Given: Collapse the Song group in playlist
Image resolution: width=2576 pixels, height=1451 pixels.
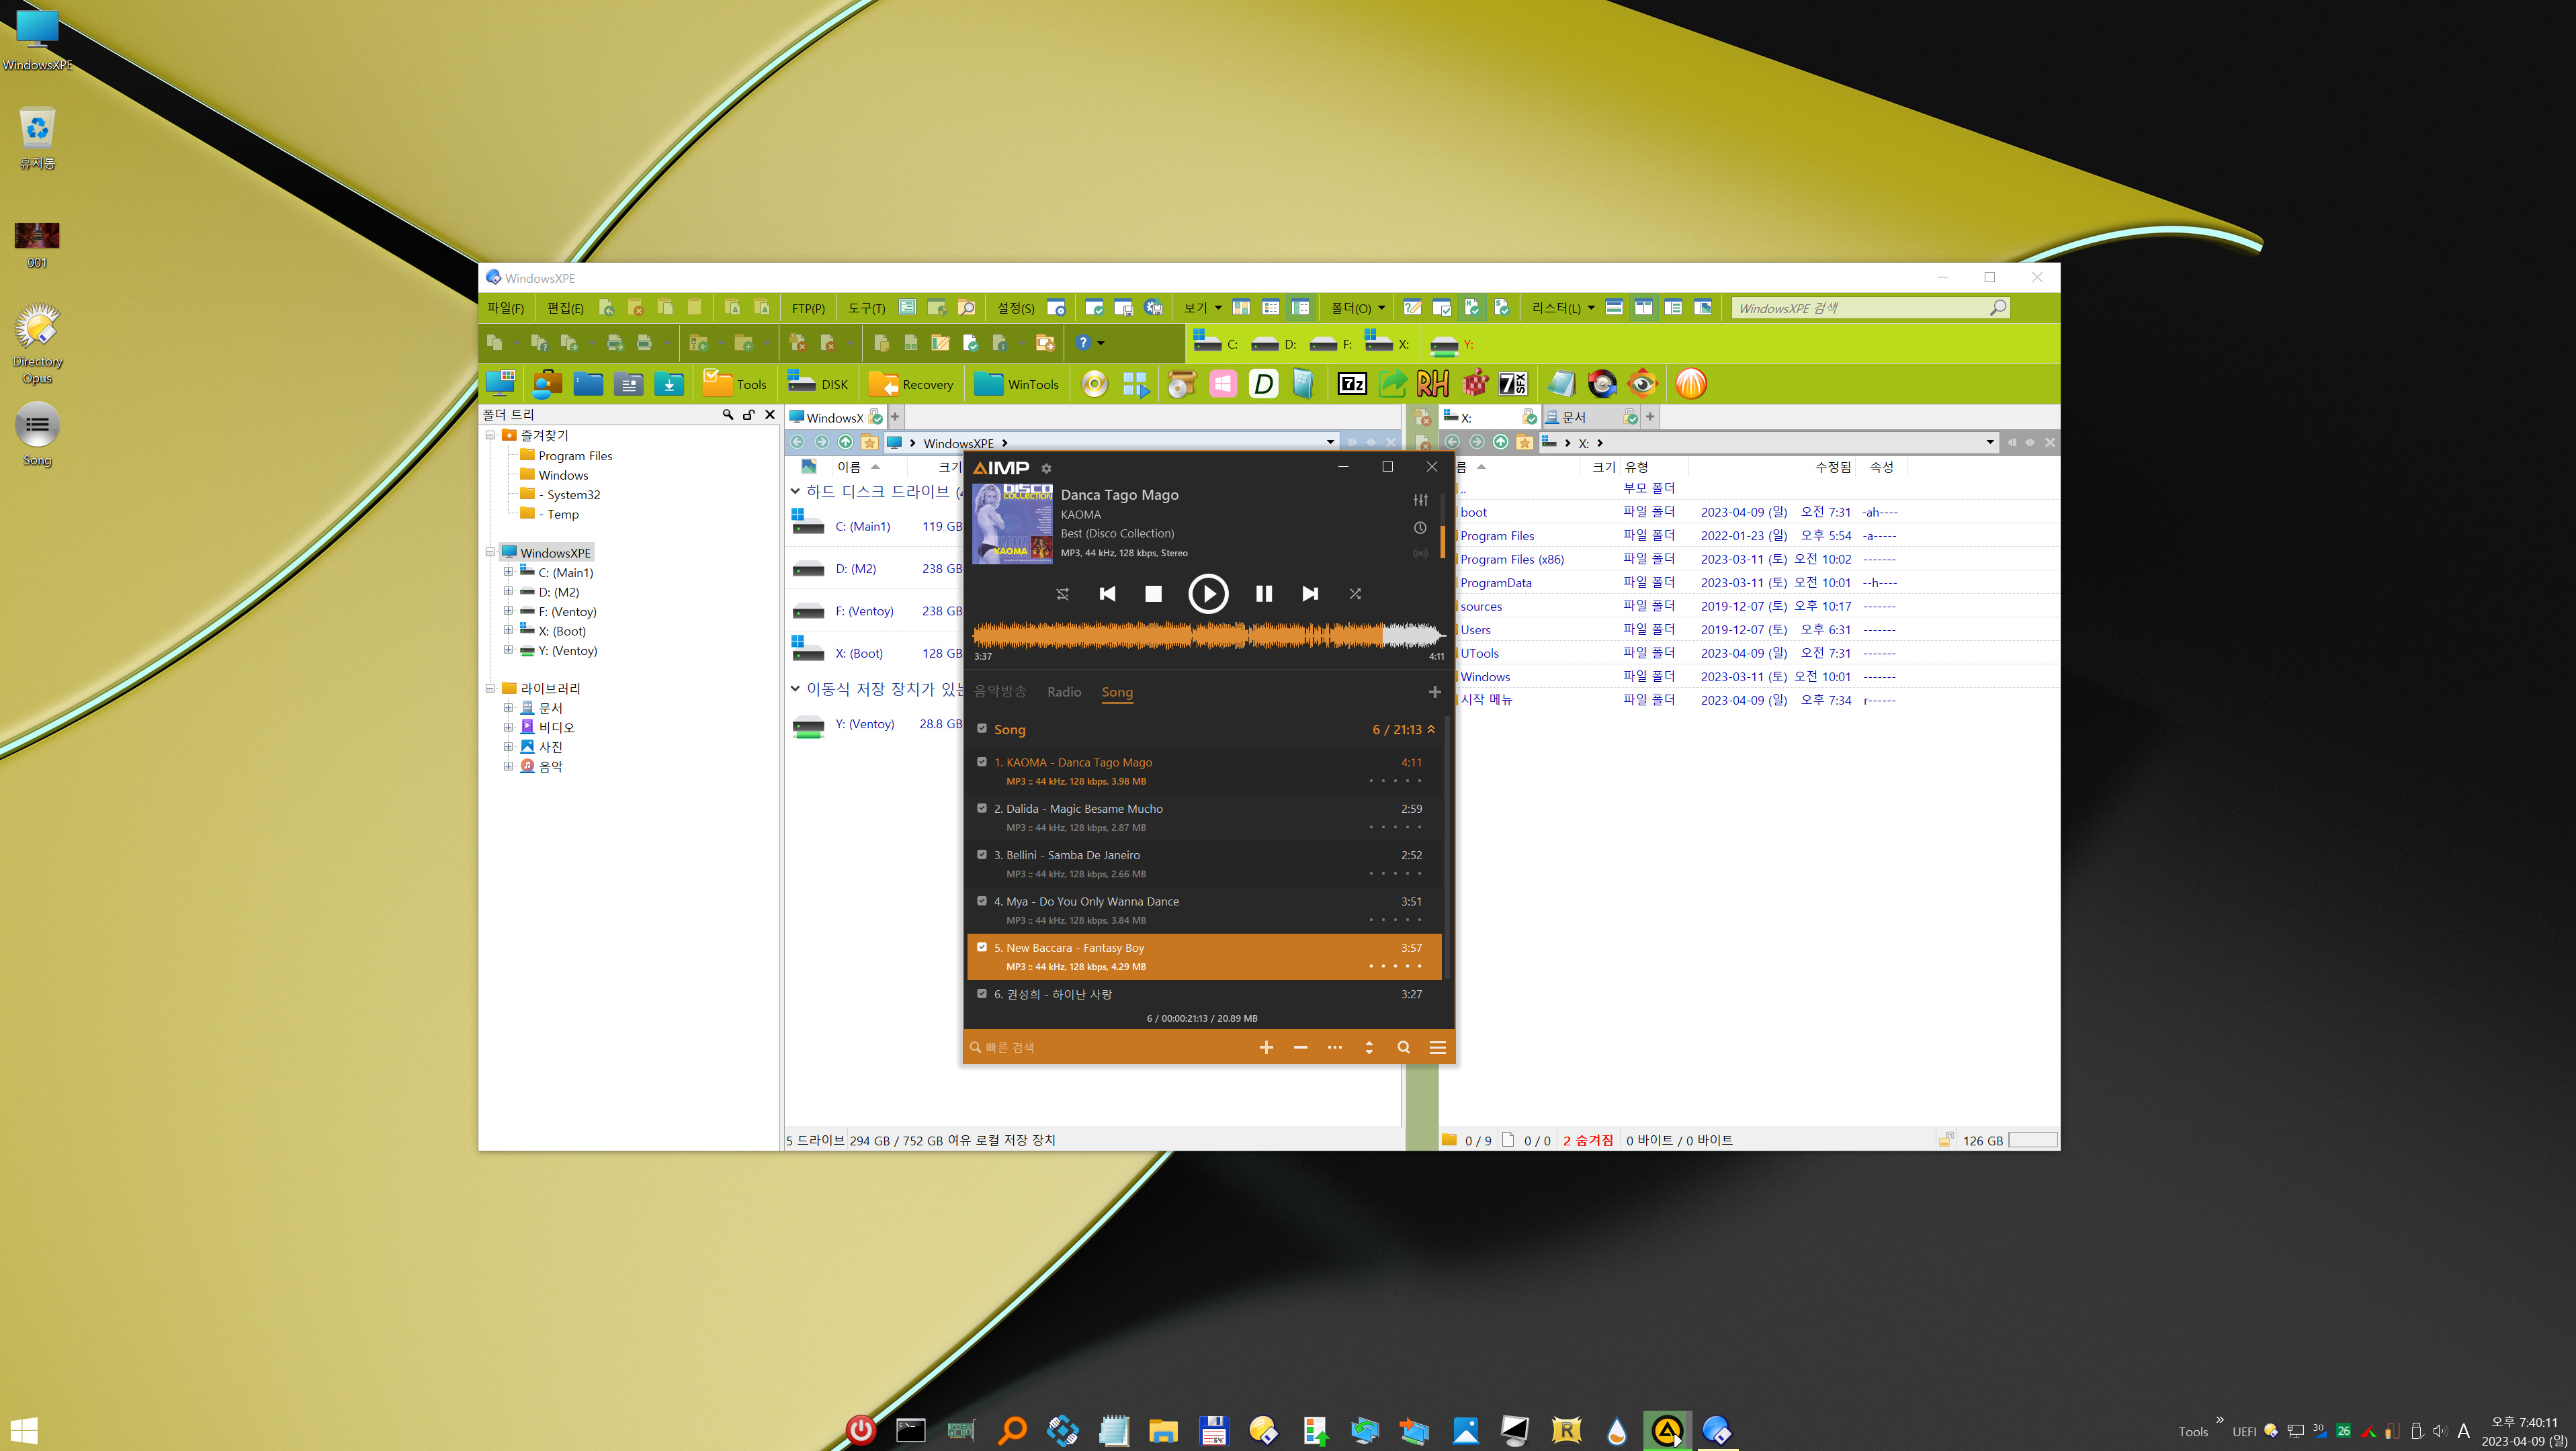Looking at the screenshot, I should point(1431,729).
